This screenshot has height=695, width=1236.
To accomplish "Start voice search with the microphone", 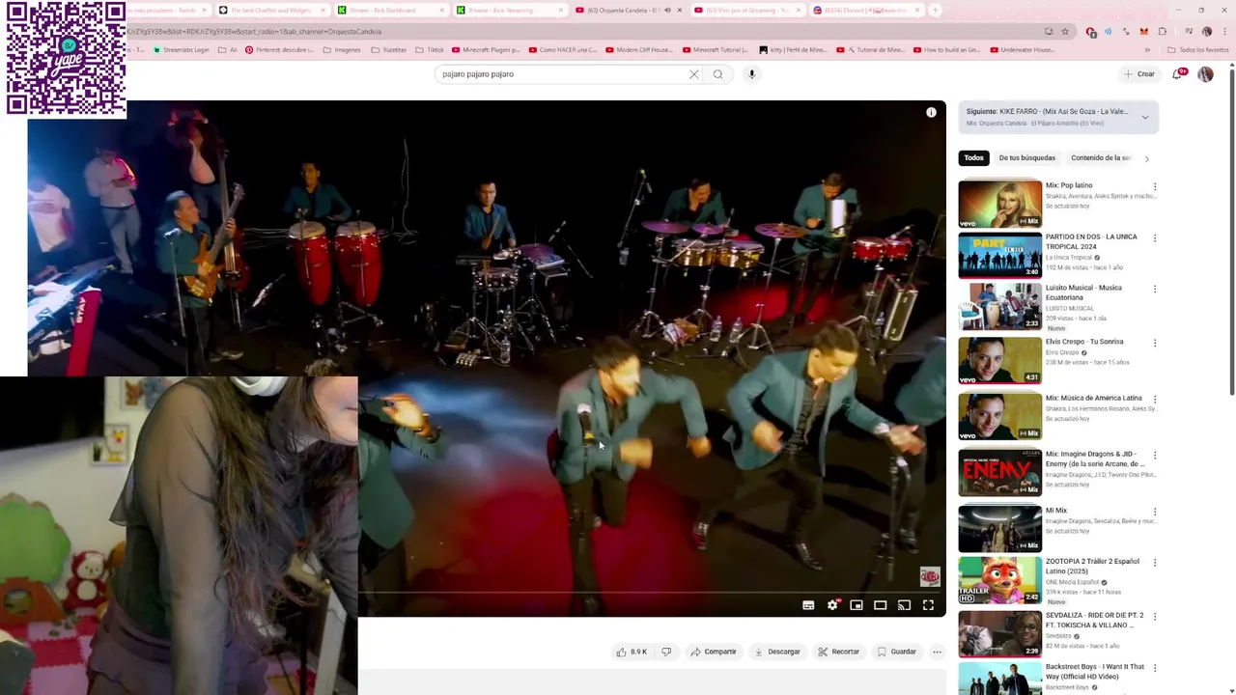I will coord(751,74).
